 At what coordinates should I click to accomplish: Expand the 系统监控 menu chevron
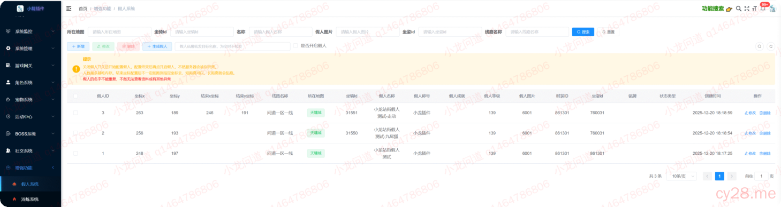pos(53,31)
